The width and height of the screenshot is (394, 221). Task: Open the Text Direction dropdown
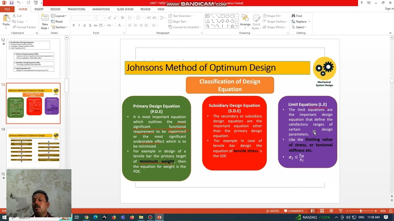coord(180,16)
